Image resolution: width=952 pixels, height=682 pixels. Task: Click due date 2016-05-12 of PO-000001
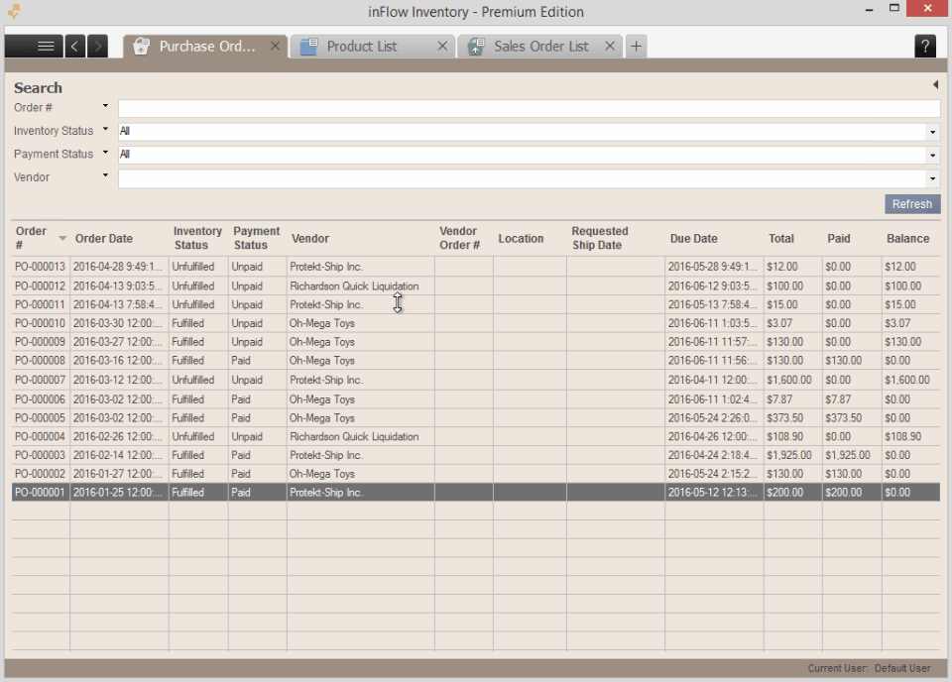click(713, 493)
